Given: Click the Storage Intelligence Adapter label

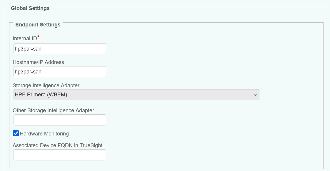Looking at the screenshot, I should click(x=46, y=85).
